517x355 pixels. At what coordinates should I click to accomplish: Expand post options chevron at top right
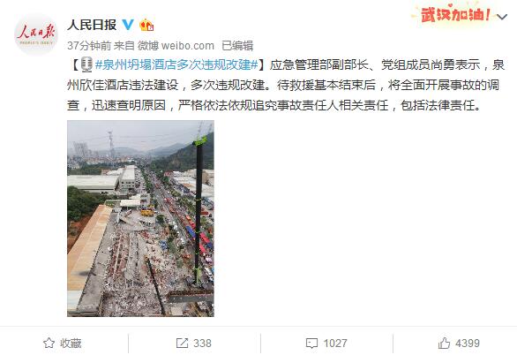tap(501, 17)
